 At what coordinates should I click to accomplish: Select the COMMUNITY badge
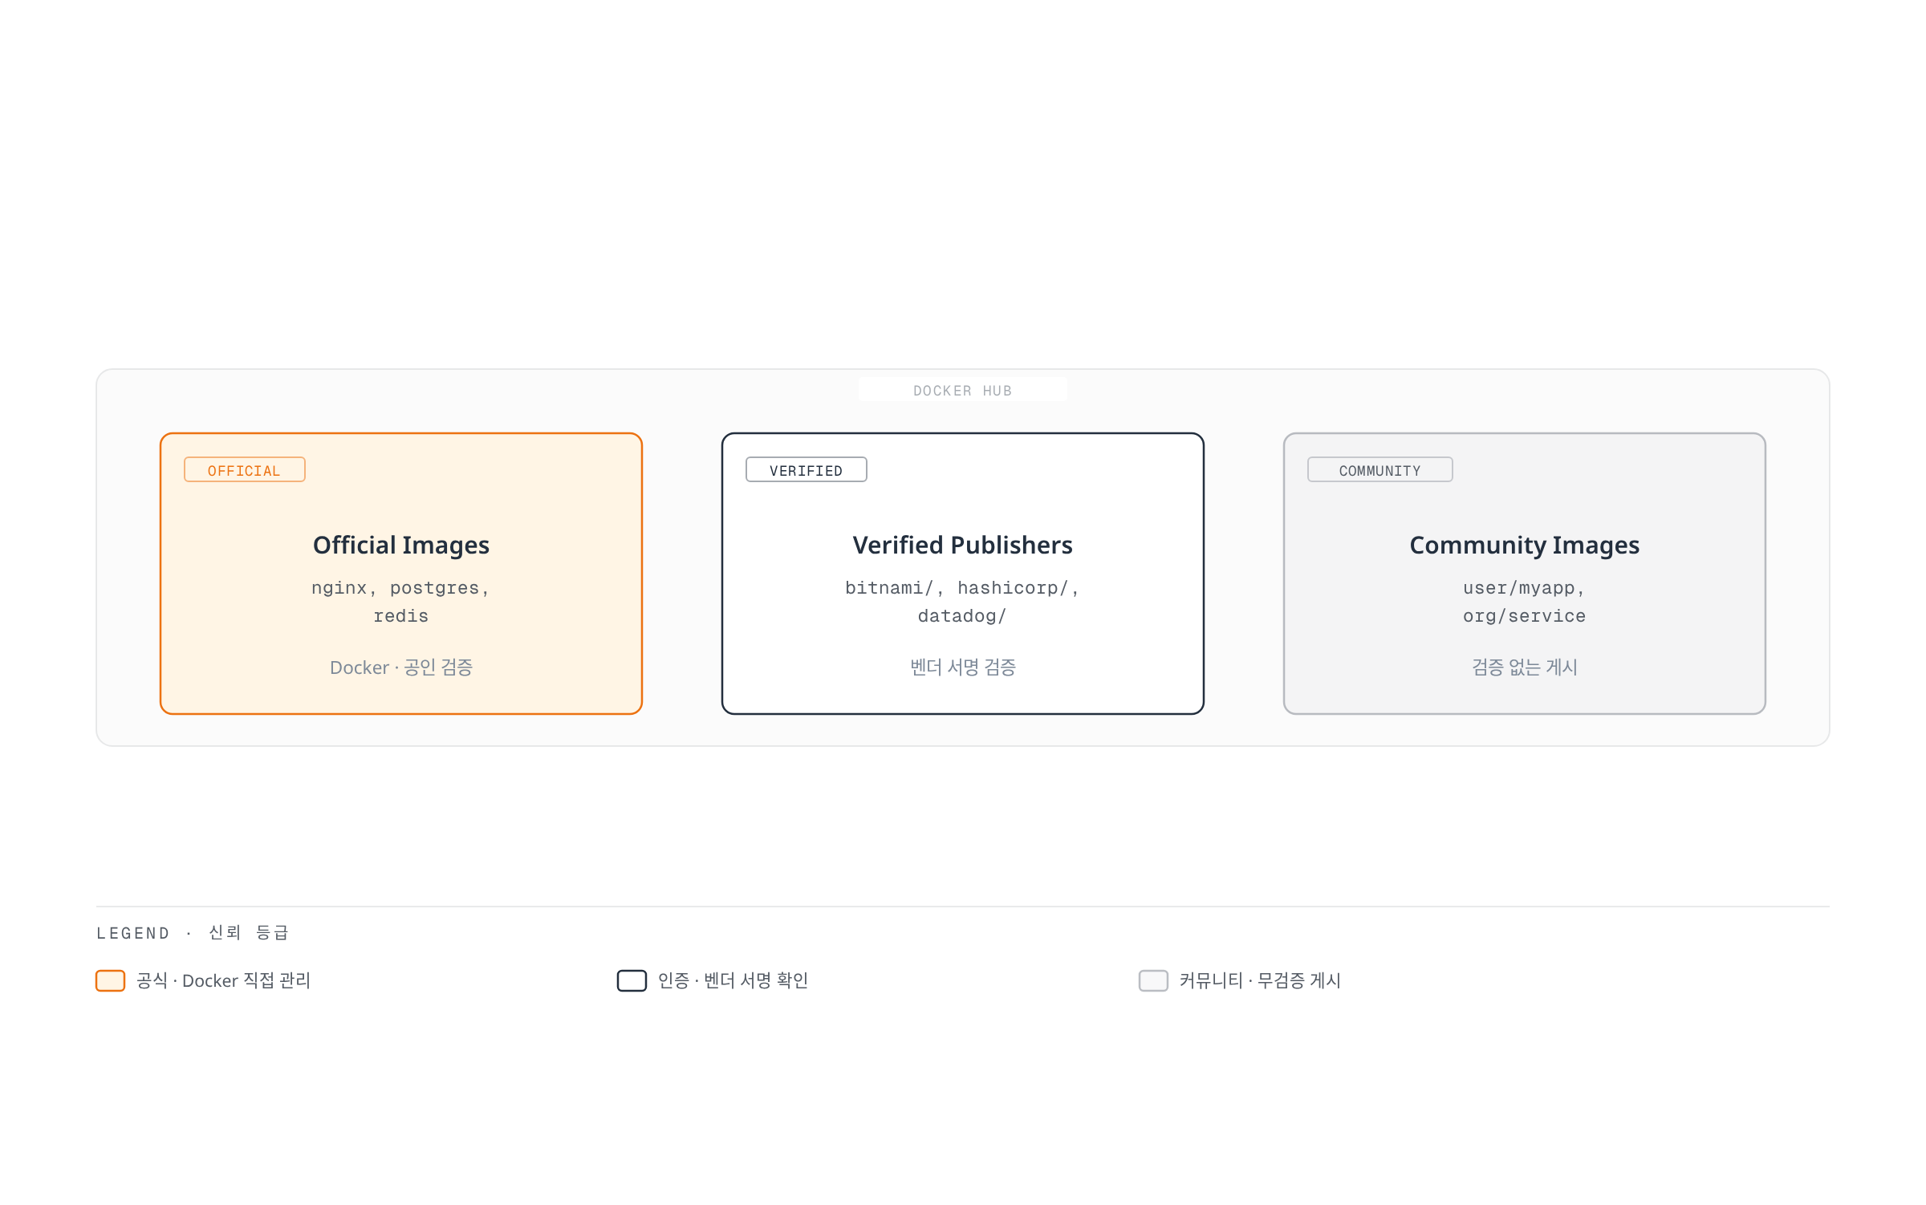tap(1380, 470)
